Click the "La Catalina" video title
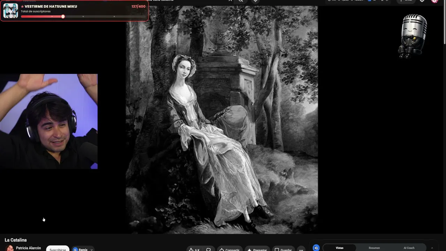Screen dimensions: 446x251 tap(16, 240)
